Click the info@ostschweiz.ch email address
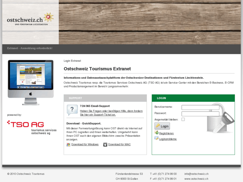This screenshot has height=182, width=243. (x=196, y=174)
